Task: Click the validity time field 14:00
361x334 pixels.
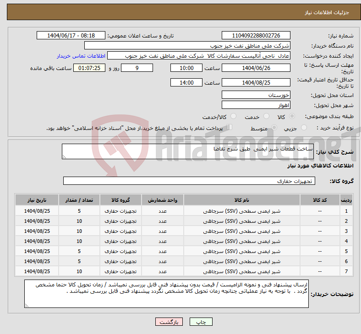Action: tap(186, 82)
